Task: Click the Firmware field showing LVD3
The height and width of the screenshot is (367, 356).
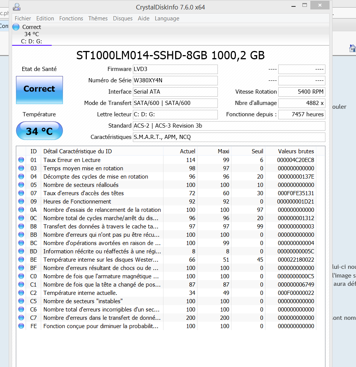Action: pos(175,69)
